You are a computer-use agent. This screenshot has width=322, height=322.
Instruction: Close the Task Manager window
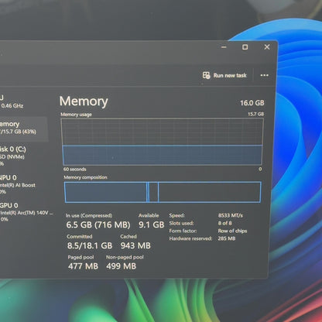(267, 47)
